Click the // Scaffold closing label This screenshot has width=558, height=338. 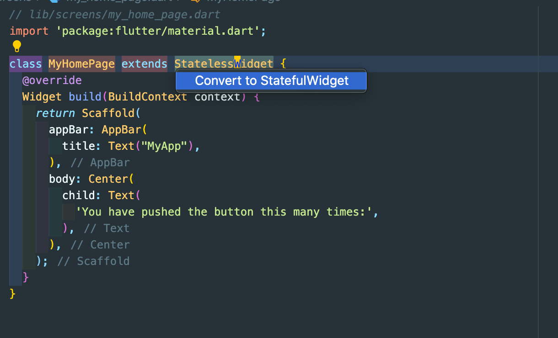point(93,261)
